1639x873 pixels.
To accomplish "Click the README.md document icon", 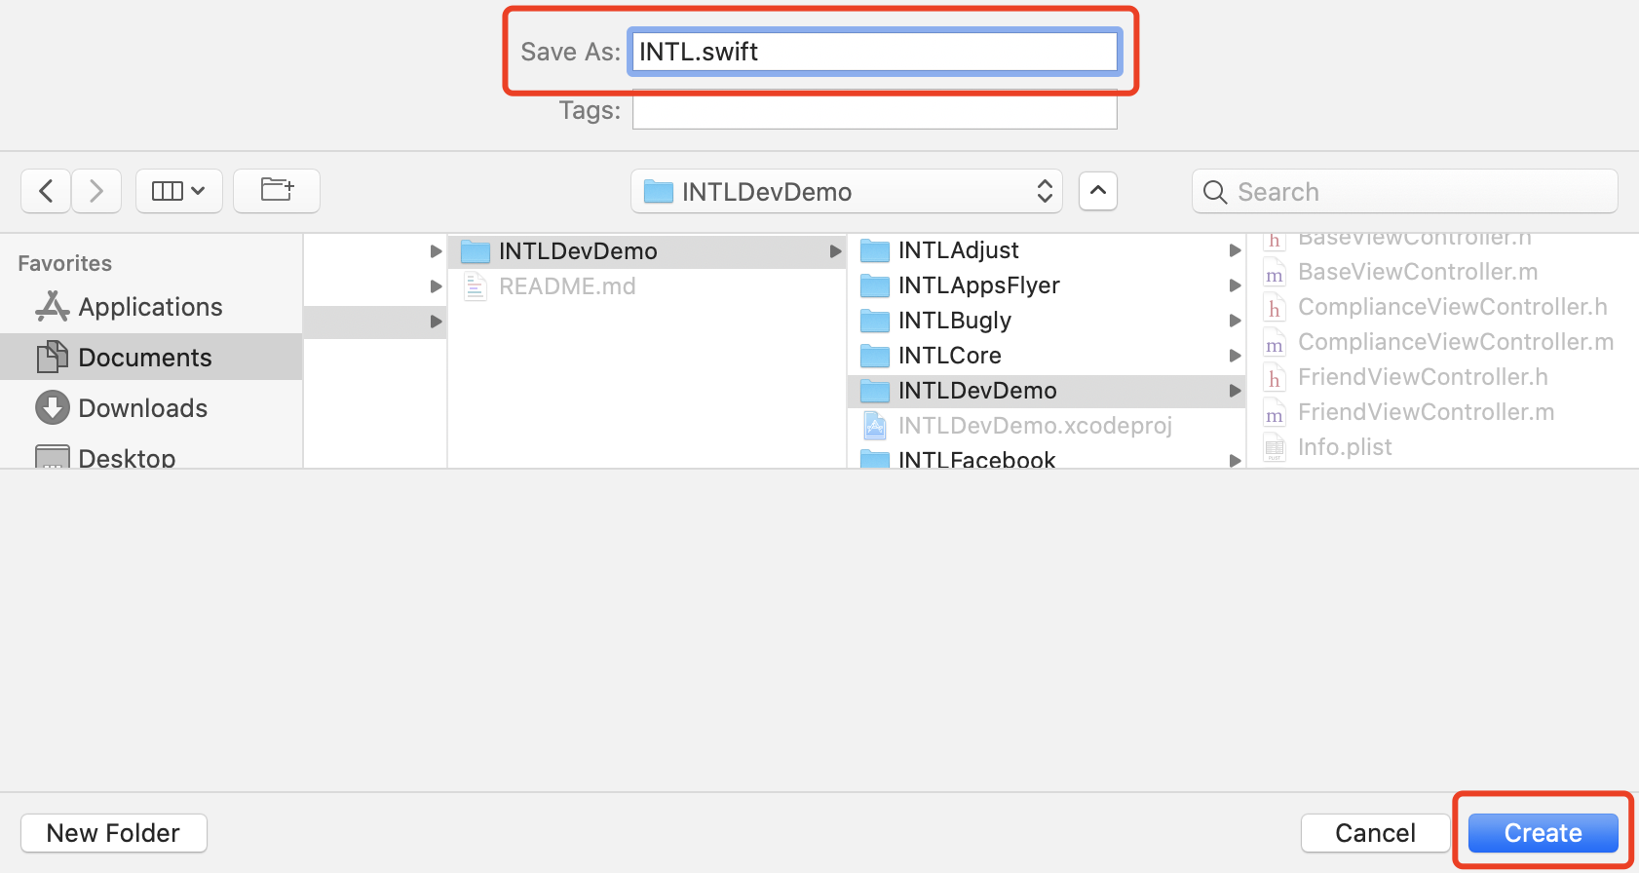I will [x=475, y=286].
